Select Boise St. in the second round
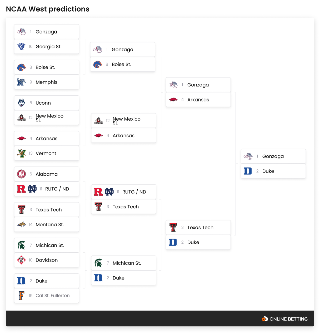This screenshot has width=320, height=334. point(123,64)
